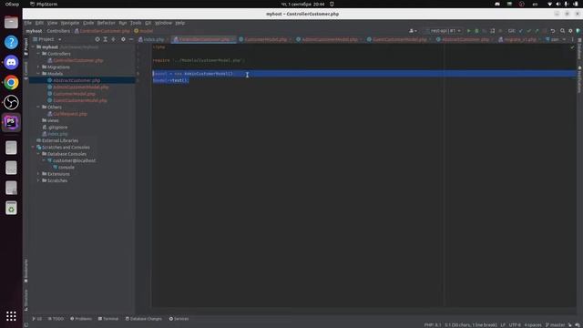Switch to GuestCustomerModel.php editor tab
Viewport: 583px width, 328px height.
tap(399, 39)
